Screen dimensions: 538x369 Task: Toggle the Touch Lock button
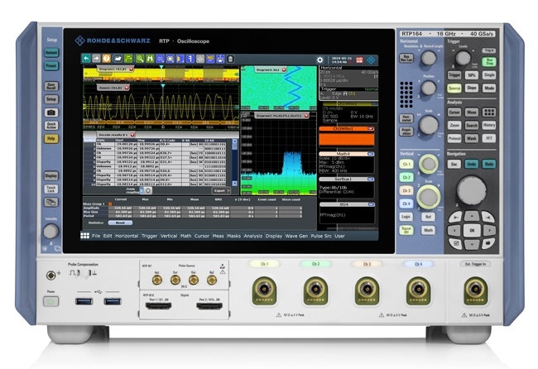(51, 189)
